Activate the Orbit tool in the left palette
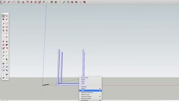 3,64
